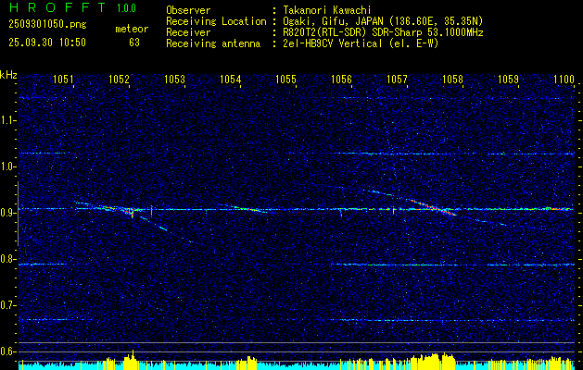Click frequency label 1.1
Viewport: 583px width, 370px height.
[6, 120]
